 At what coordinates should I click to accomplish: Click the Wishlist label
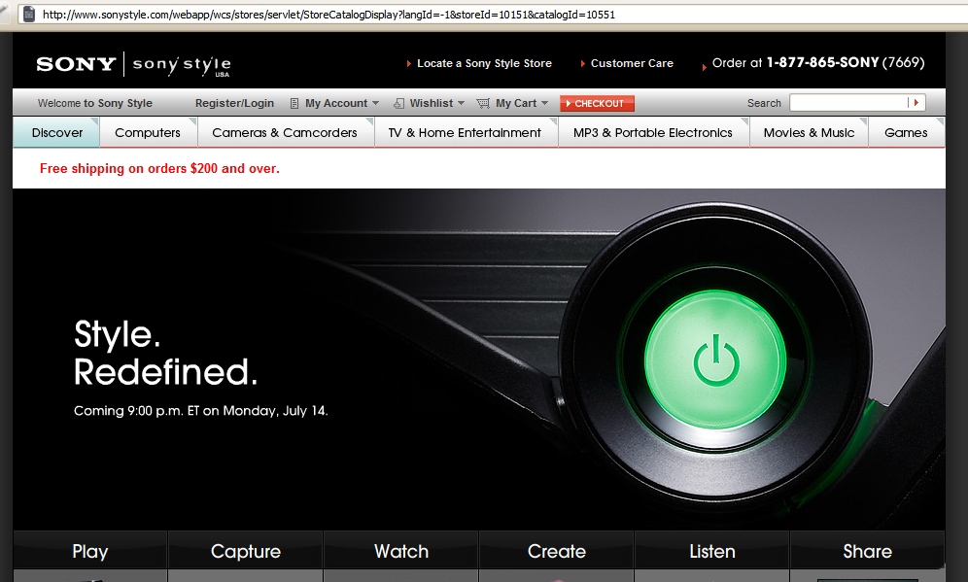(x=432, y=103)
